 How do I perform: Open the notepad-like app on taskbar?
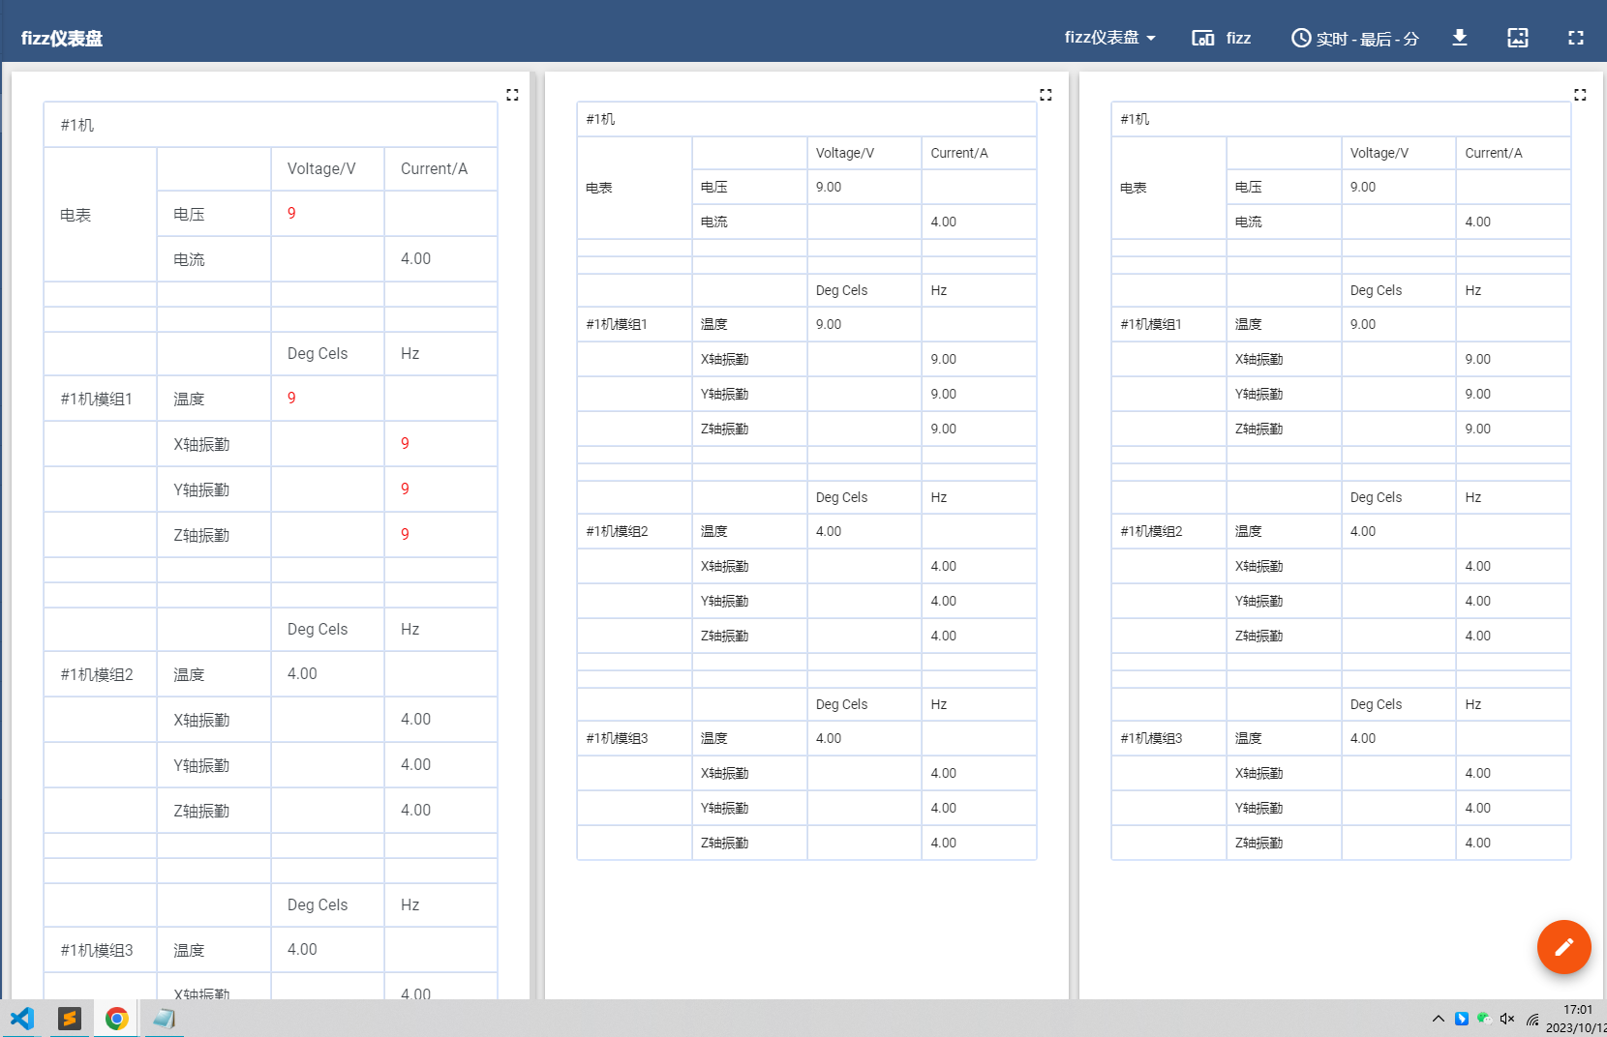pos(164,1019)
